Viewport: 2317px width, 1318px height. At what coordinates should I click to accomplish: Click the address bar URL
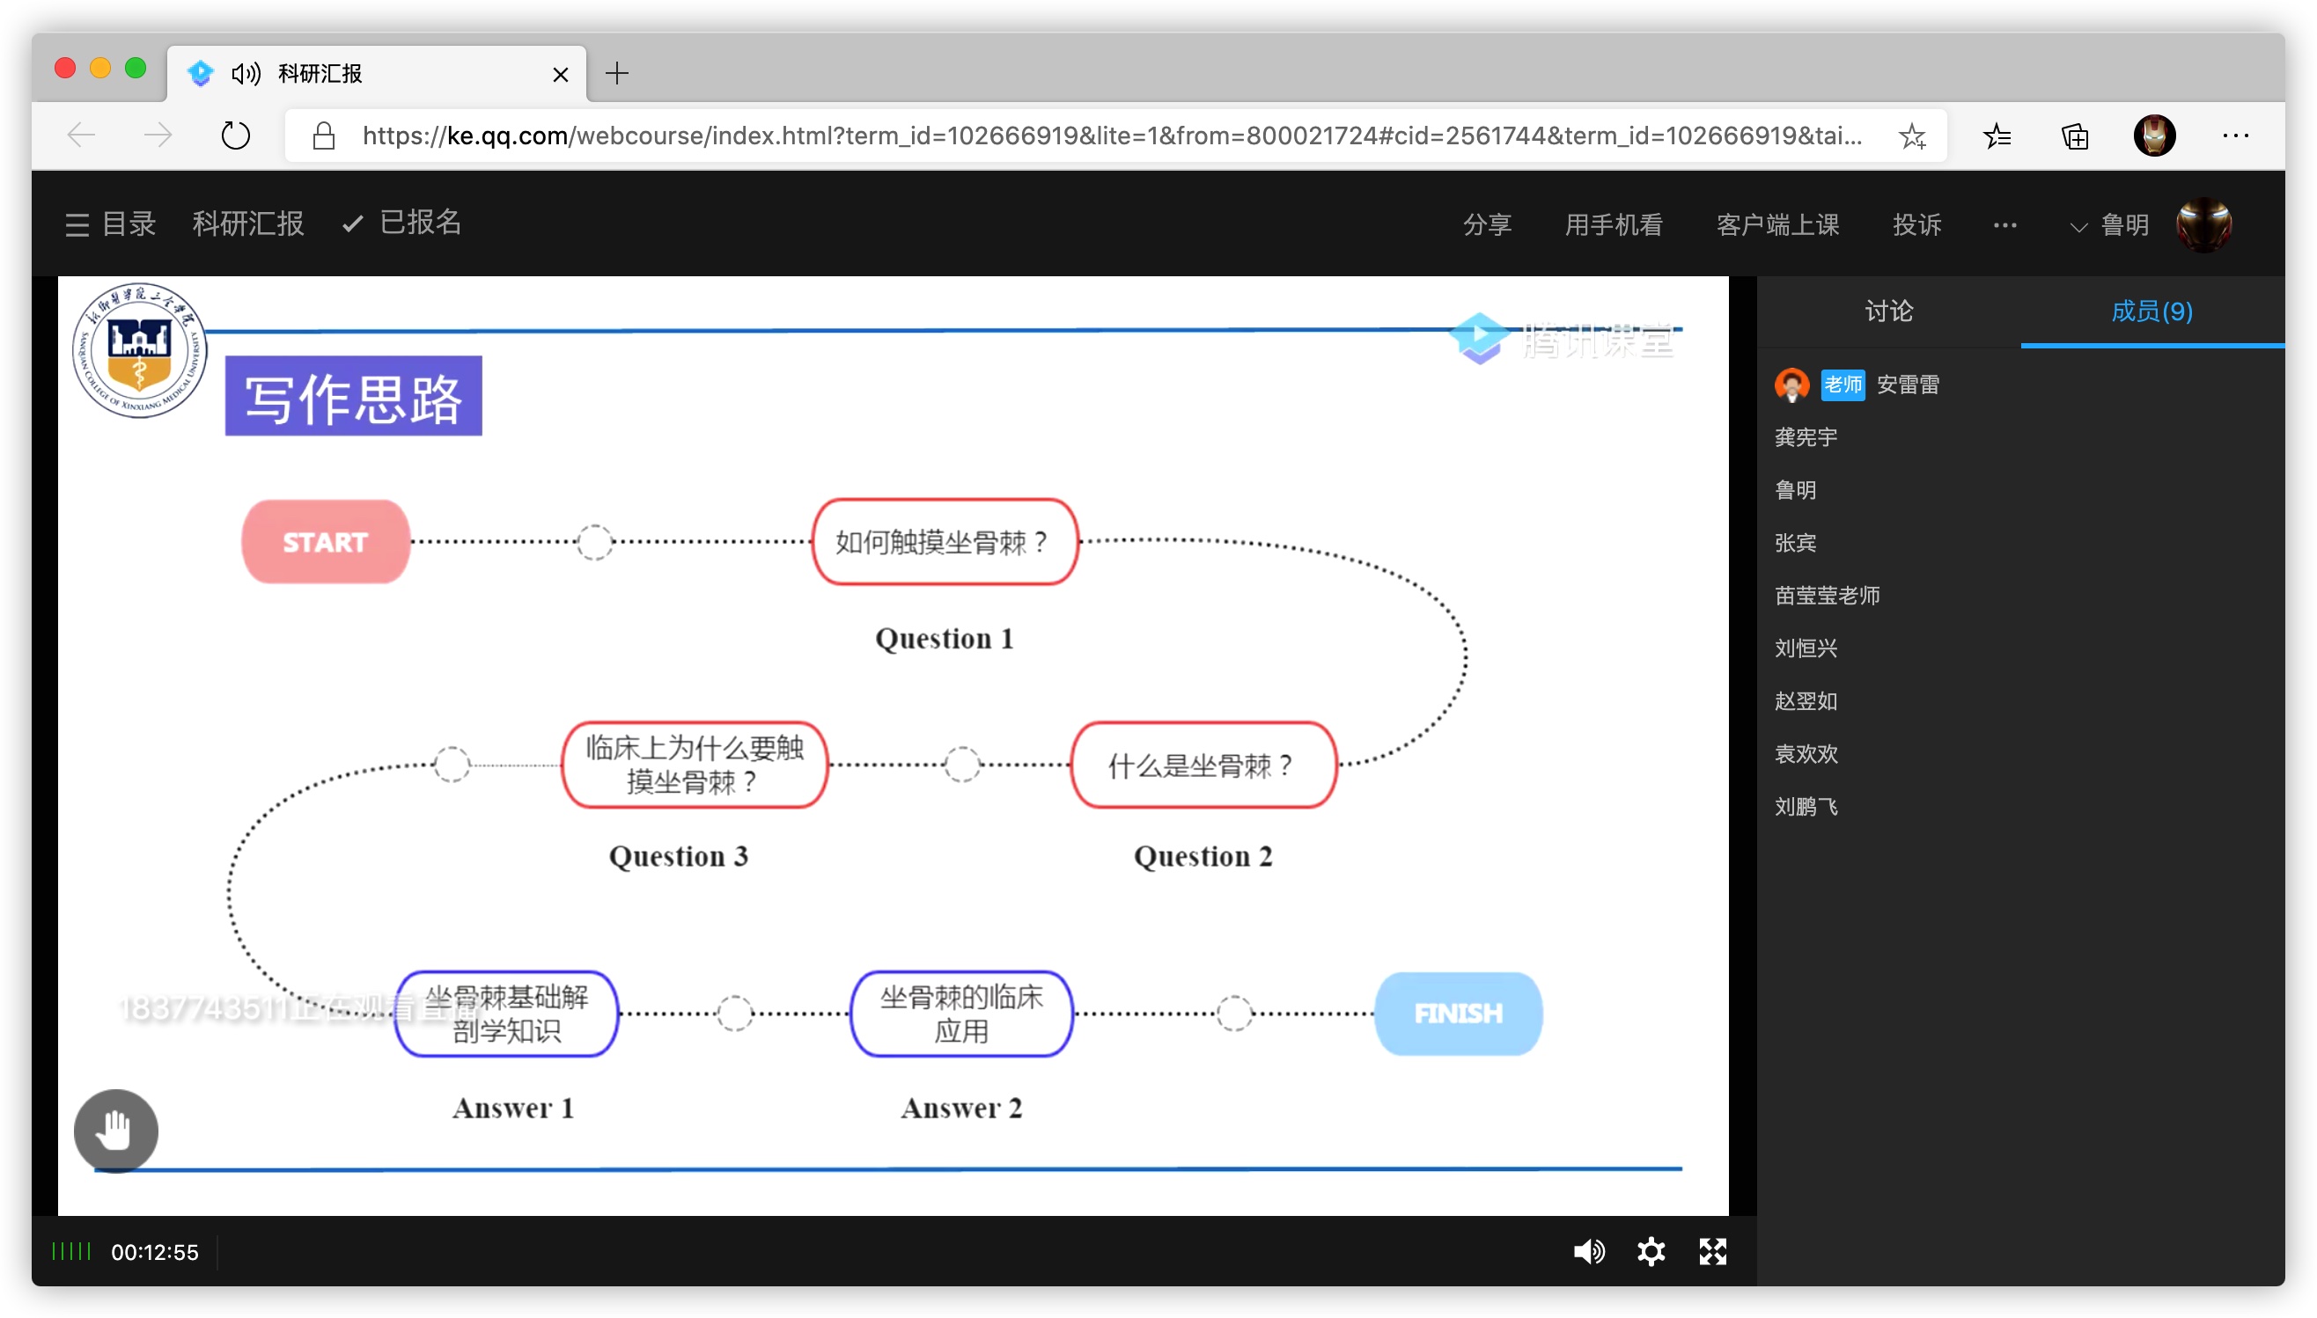[1111, 135]
